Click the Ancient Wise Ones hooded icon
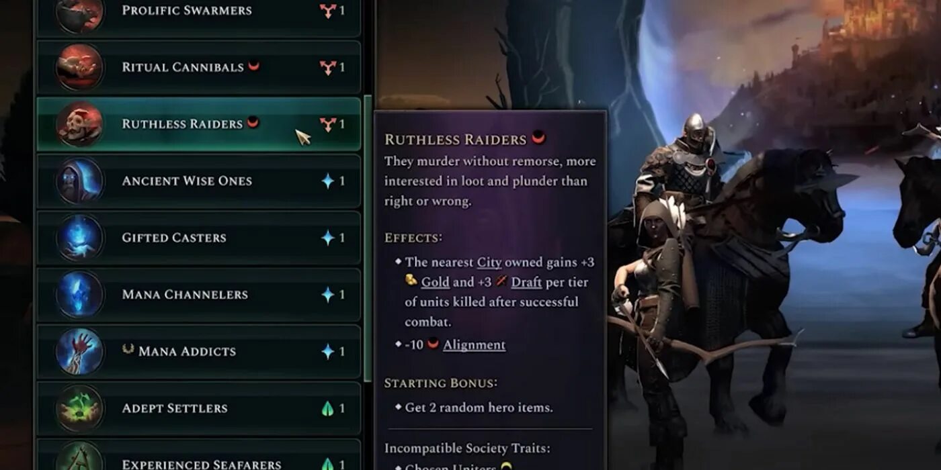 pyautogui.click(x=79, y=181)
